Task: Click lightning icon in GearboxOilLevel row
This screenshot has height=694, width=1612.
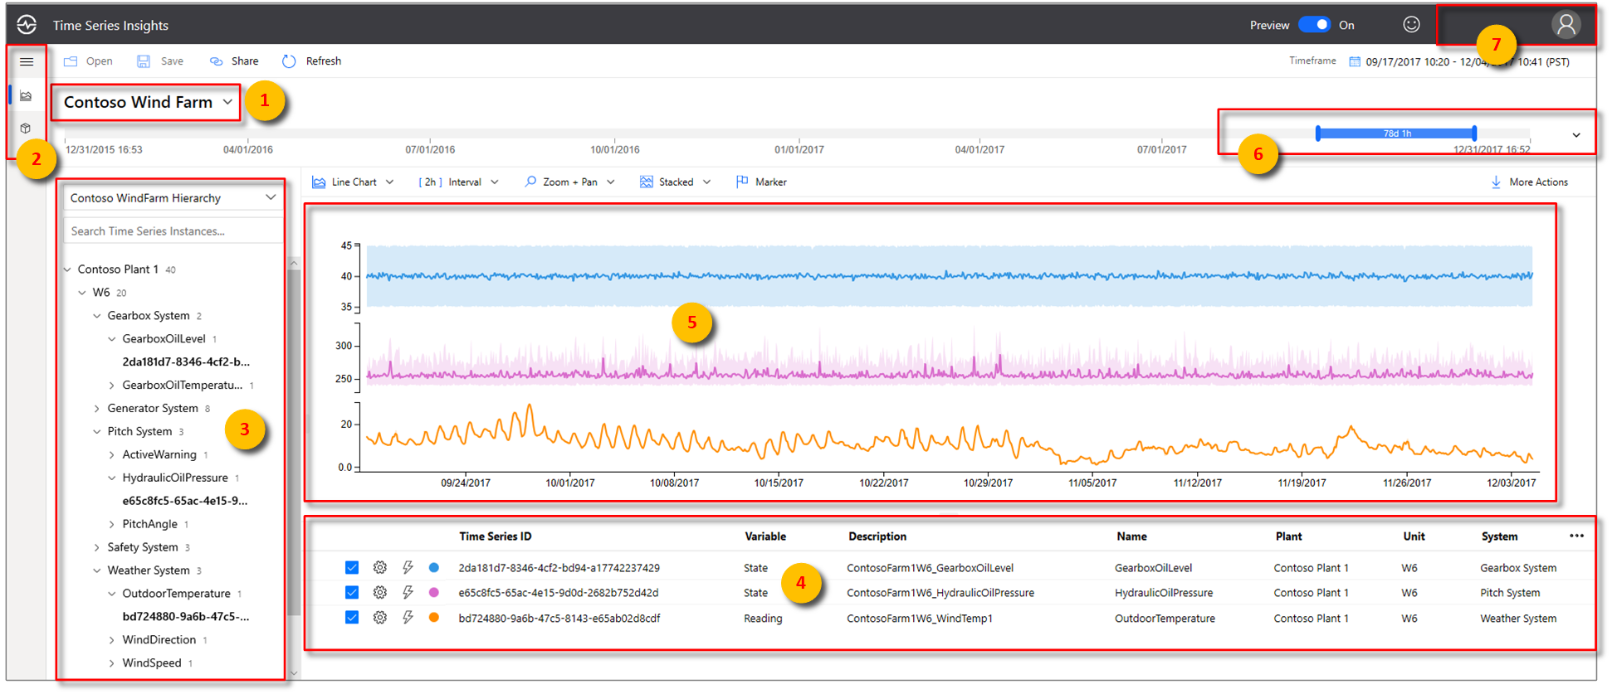Action: [x=408, y=568]
